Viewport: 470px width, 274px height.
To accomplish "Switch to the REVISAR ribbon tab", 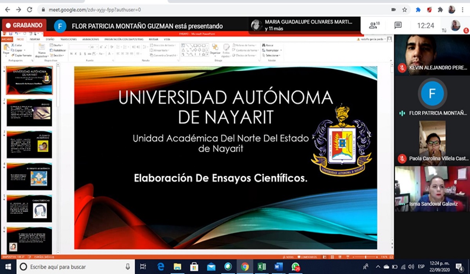I will tap(154, 40).
